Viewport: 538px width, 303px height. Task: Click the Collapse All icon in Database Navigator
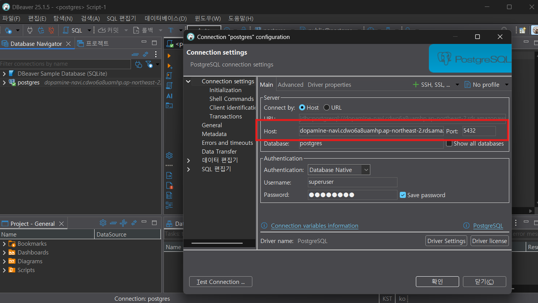(x=135, y=54)
